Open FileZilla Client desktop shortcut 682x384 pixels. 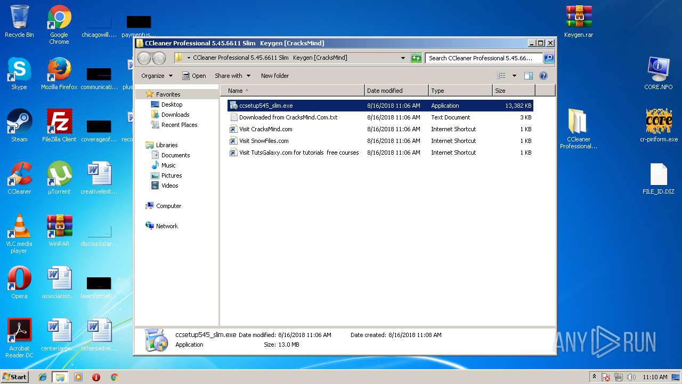click(x=59, y=126)
